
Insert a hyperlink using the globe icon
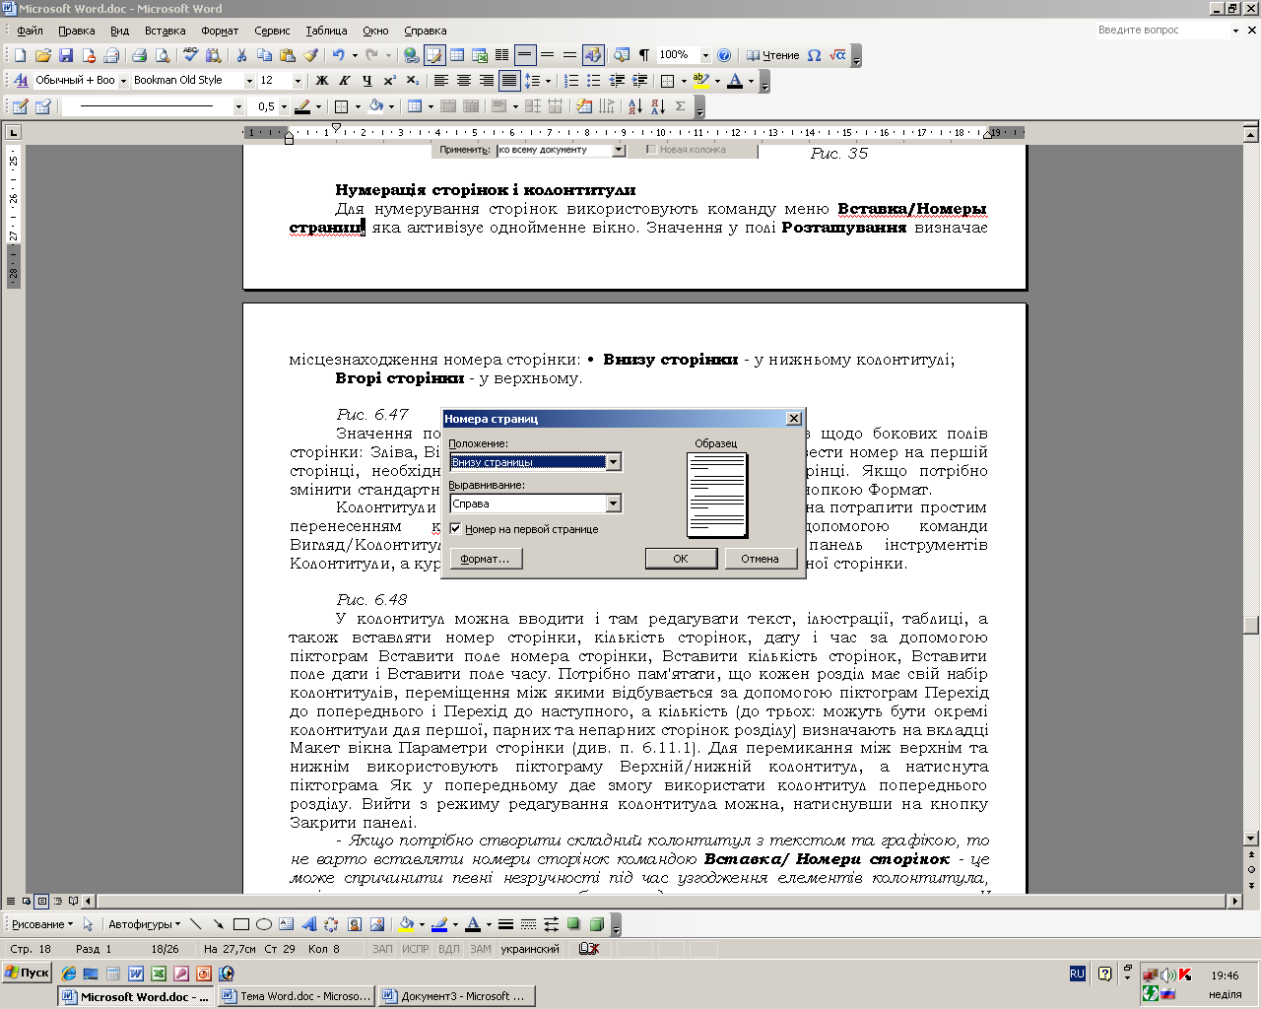point(411,55)
